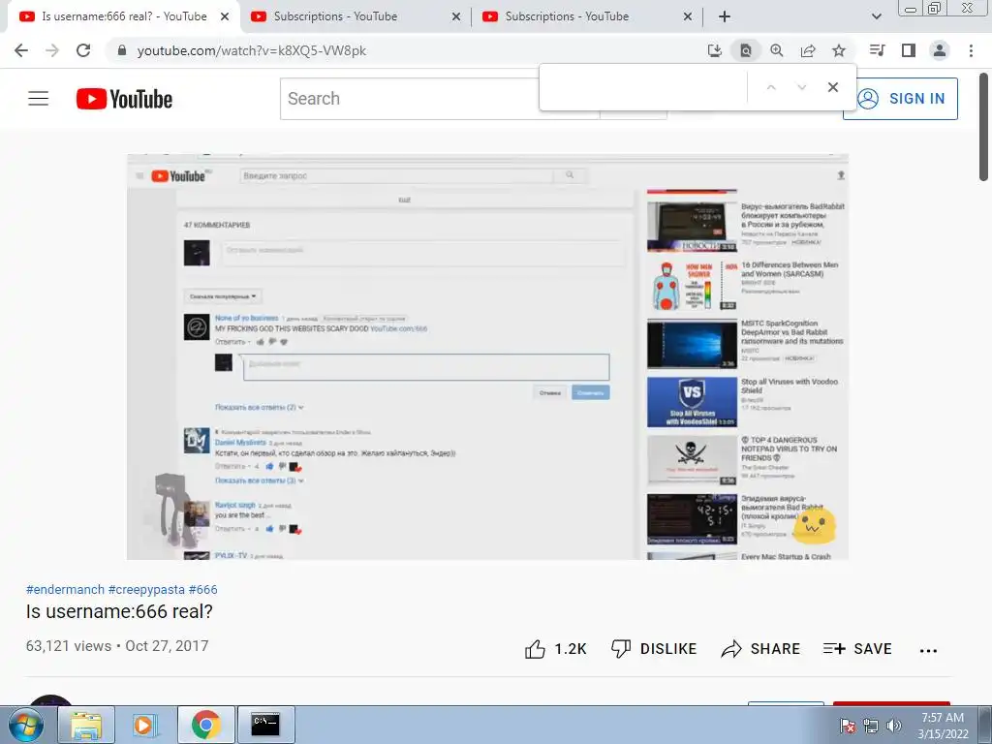This screenshot has height=744, width=992.
Task: Close the 'Is username:666 real?' tab
Action: 225,16
